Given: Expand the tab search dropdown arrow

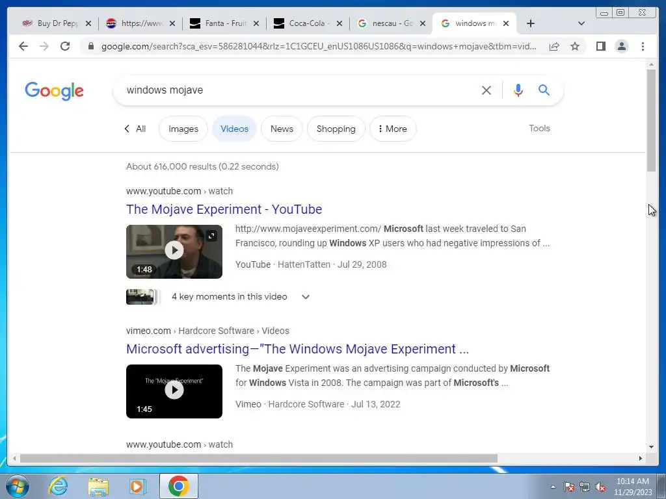Looking at the screenshot, I should 581,23.
